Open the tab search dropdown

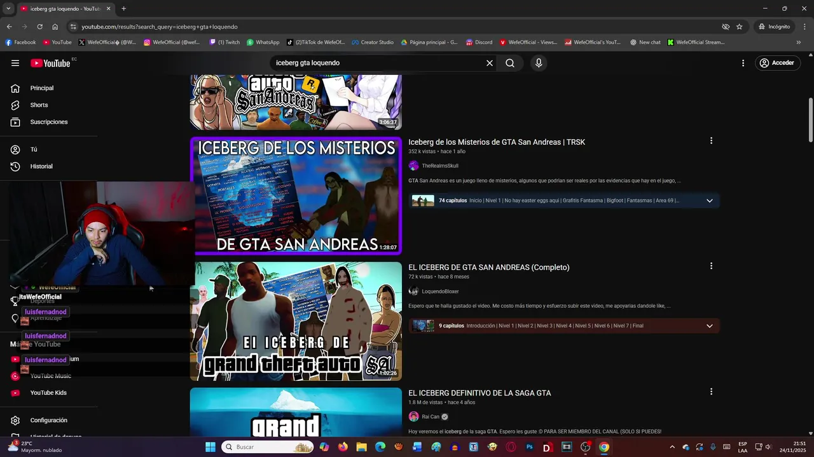pyautogui.click(x=8, y=9)
